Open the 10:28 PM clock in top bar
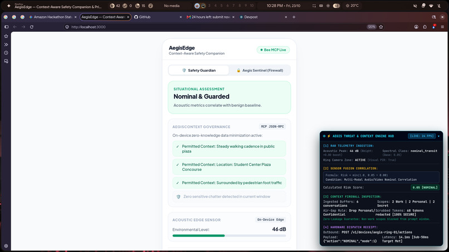 [284, 6]
